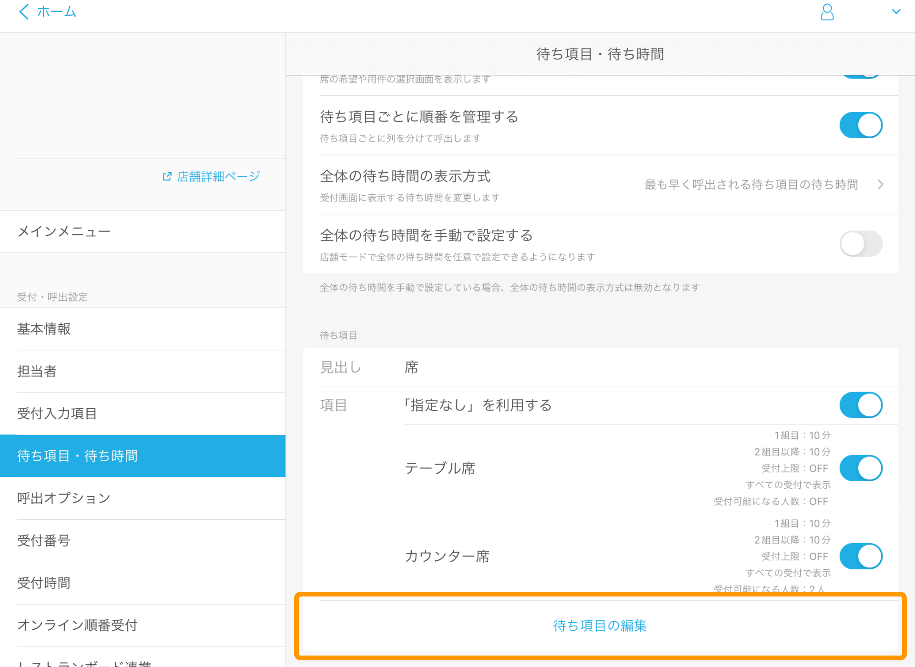Open 全体の待ち時間の表示方式 chevron
The width and height of the screenshot is (915, 667).
[x=881, y=185]
